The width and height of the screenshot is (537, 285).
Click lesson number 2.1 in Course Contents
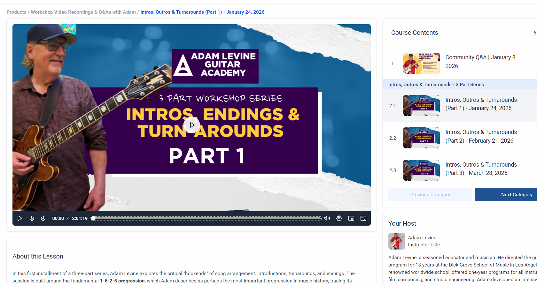393,106
